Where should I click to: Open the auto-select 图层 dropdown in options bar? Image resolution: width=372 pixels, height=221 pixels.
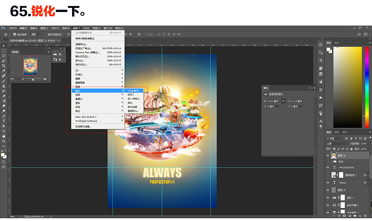(x=36, y=34)
